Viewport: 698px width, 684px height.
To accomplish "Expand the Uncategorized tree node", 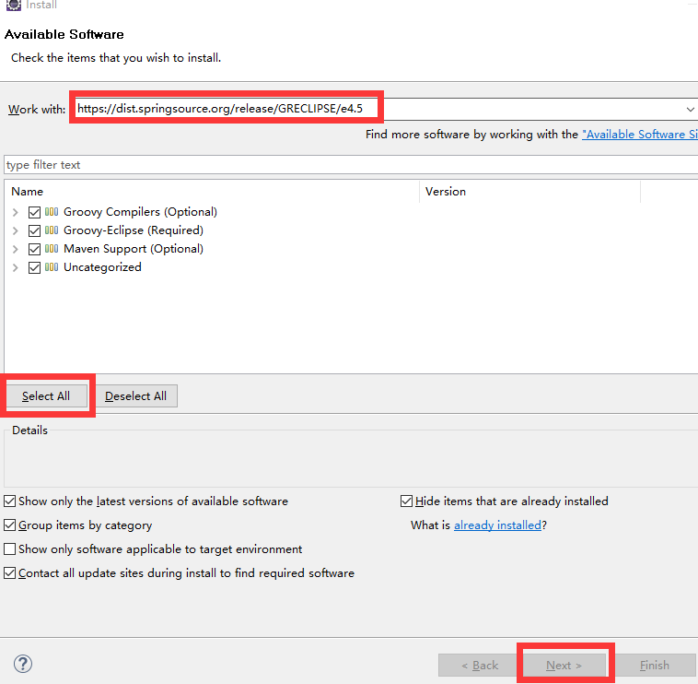I will 15,267.
